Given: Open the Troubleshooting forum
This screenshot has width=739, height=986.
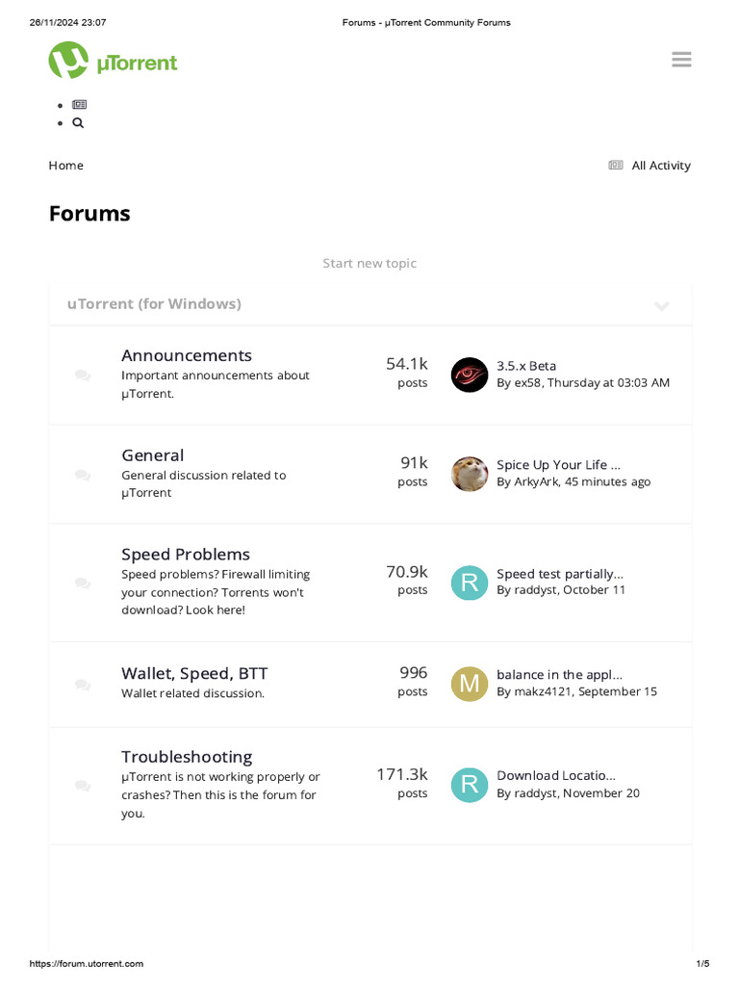Looking at the screenshot, I should [x=187, y=757].
